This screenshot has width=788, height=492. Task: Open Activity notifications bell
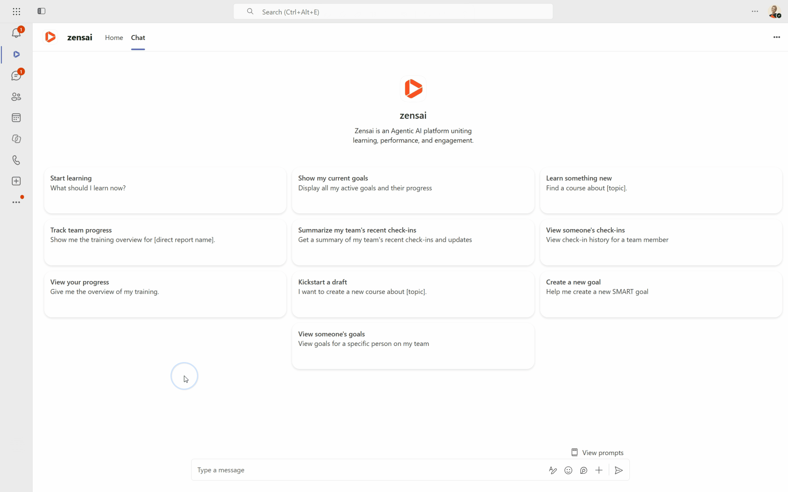point(16,33)
